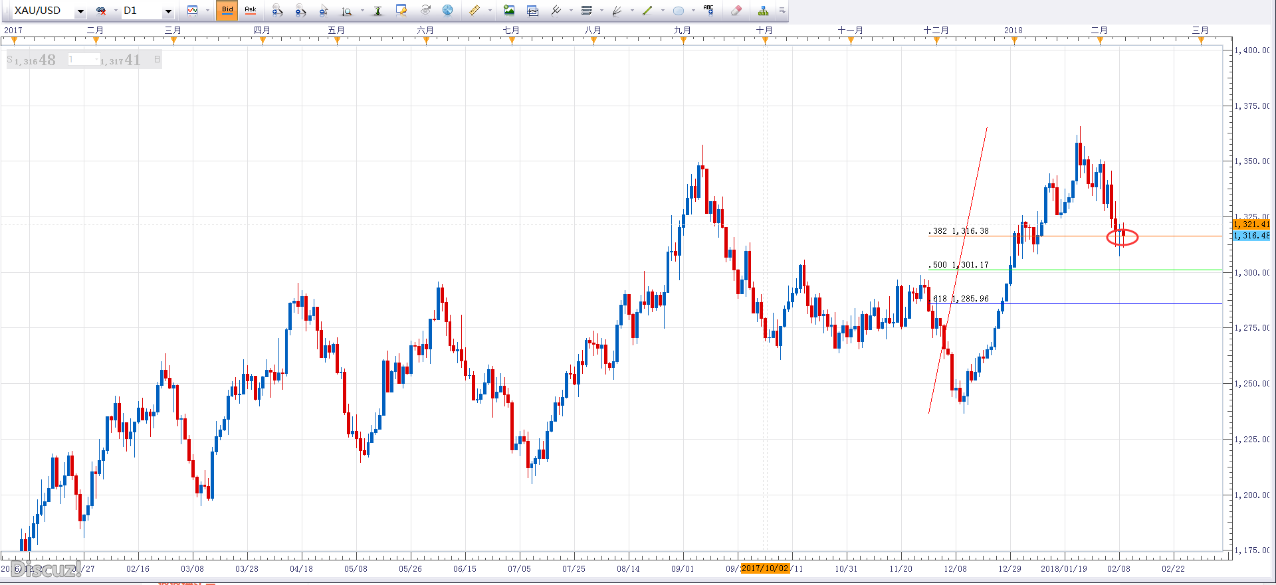Expand the chart type dropdown arrow
The height and width of the screenshot is (585, 1276).
coord(207,11)
